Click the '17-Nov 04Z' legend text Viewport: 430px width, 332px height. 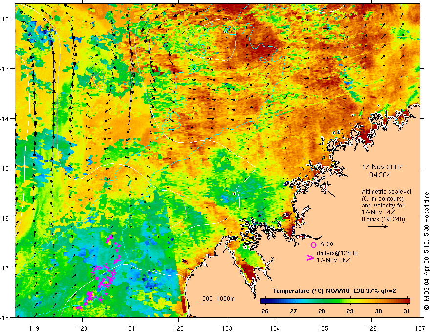point(378,212)
